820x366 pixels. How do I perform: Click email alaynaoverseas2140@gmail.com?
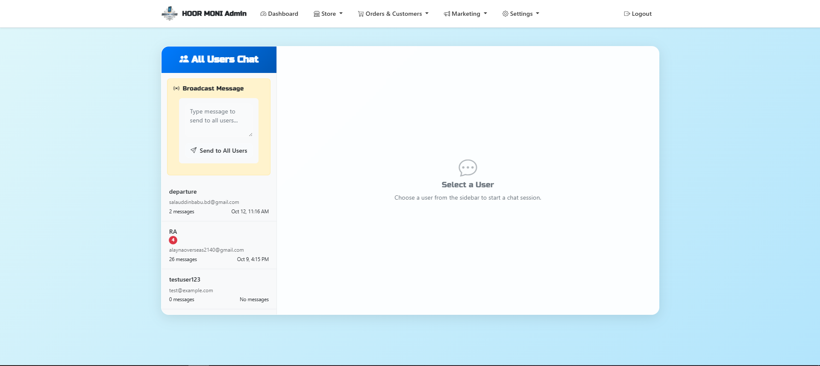pyautogui.click(x=206, y=250)
